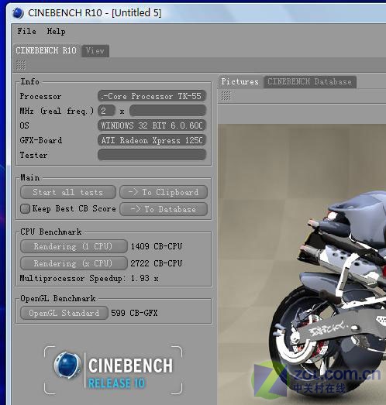Switch to the CINEBENCH Database tab
The image size is (386, 405).
[309, 81]
